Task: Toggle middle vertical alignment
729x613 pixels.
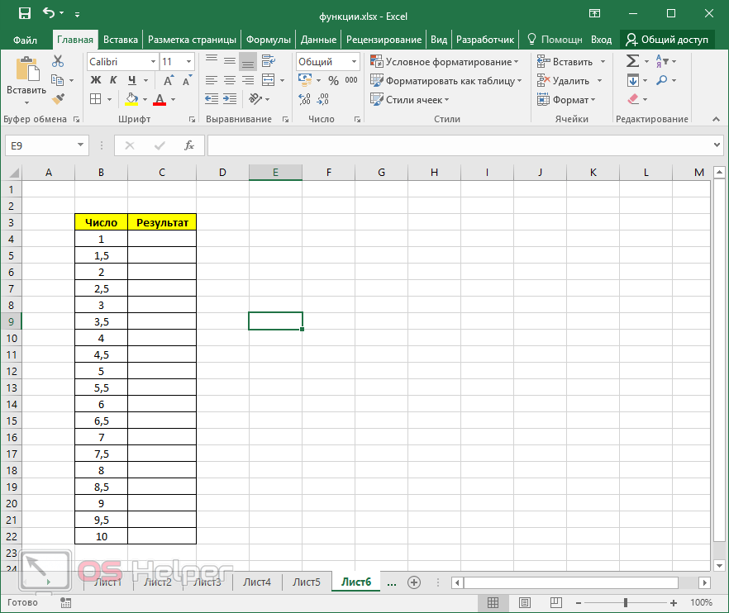Action: tap(230, 61)
